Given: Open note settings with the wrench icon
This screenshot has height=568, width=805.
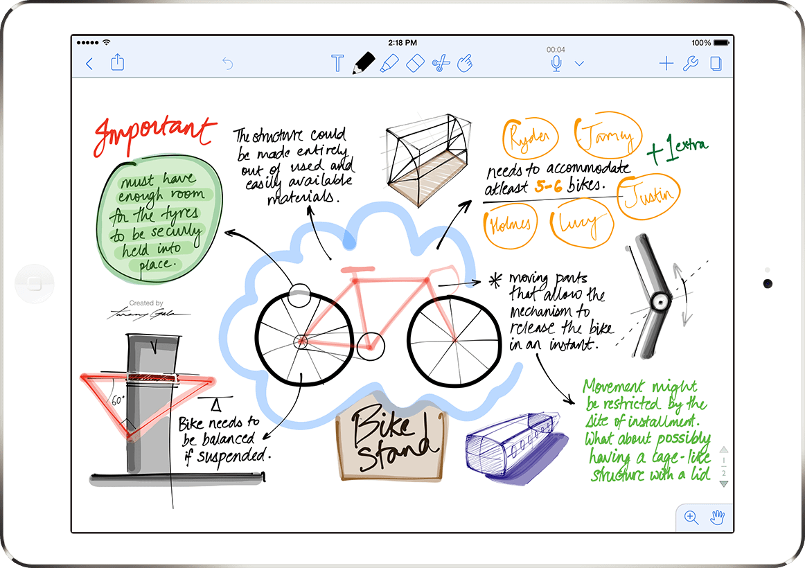Looking at the screenshot, I should pos(690,62).
